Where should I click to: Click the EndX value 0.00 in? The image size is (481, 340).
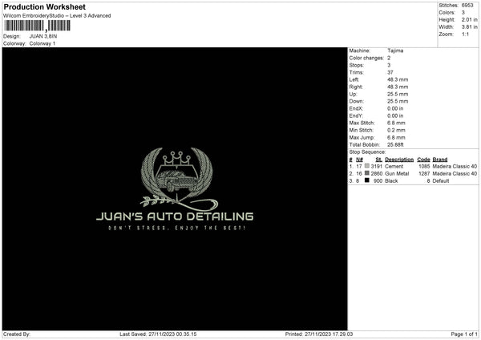click(x=395, y=108)
